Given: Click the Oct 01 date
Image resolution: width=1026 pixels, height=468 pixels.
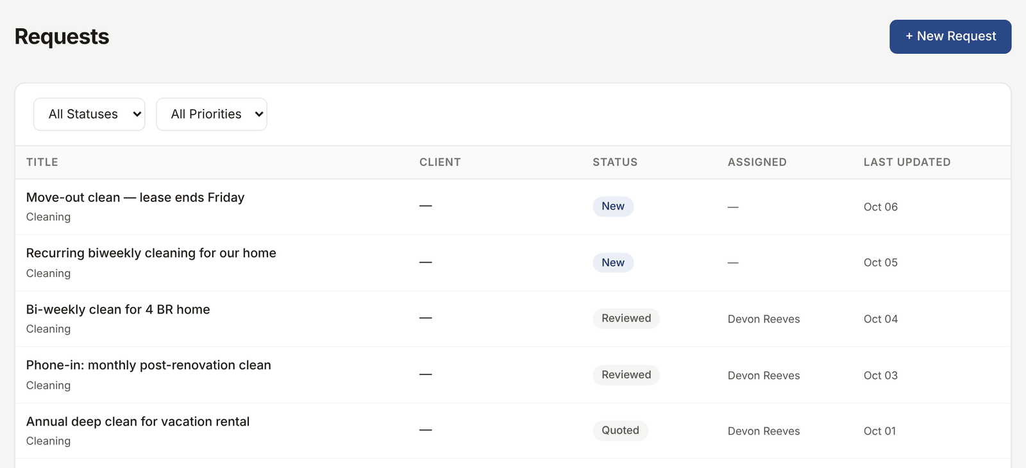Looking at the screenshot, I should pyautogui.click(x=880, y=431).
